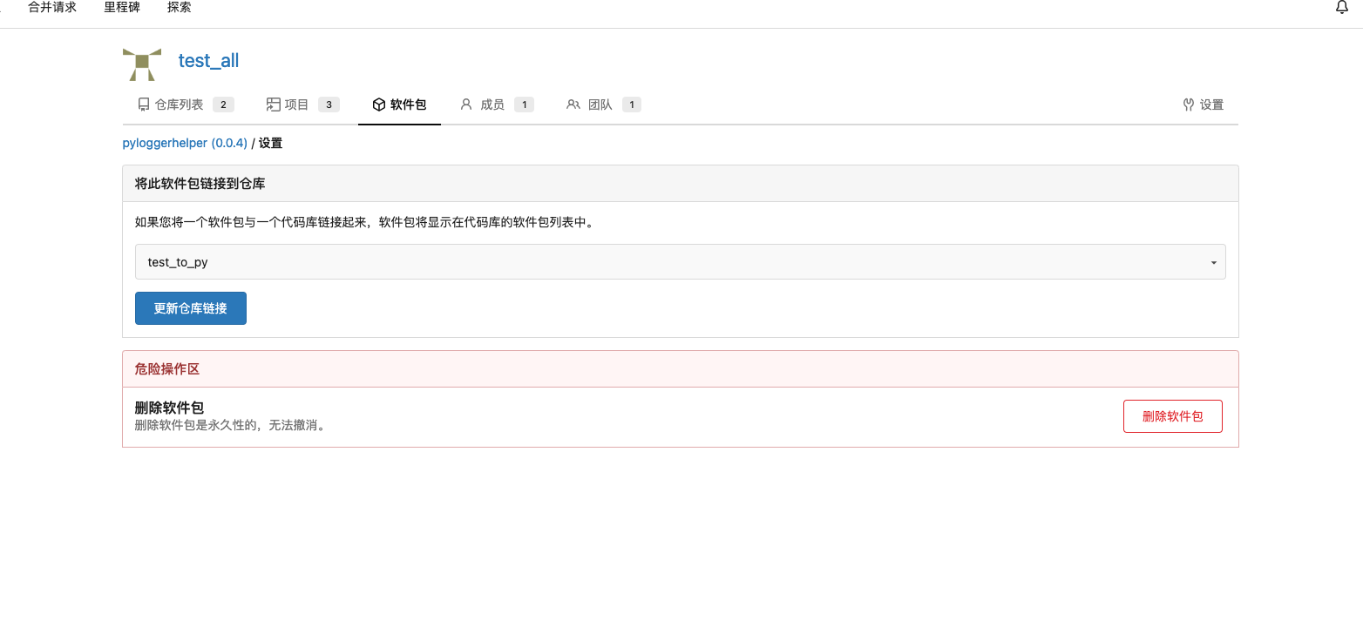Click the notification bell icon
This screenshot has height=634, width=1363.
tap(1342, 7)
